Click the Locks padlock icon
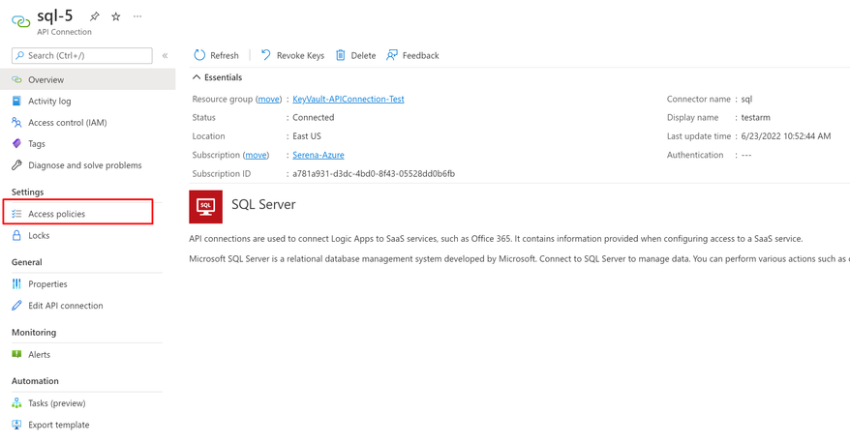The image size is (850, 444). point(16,235)
